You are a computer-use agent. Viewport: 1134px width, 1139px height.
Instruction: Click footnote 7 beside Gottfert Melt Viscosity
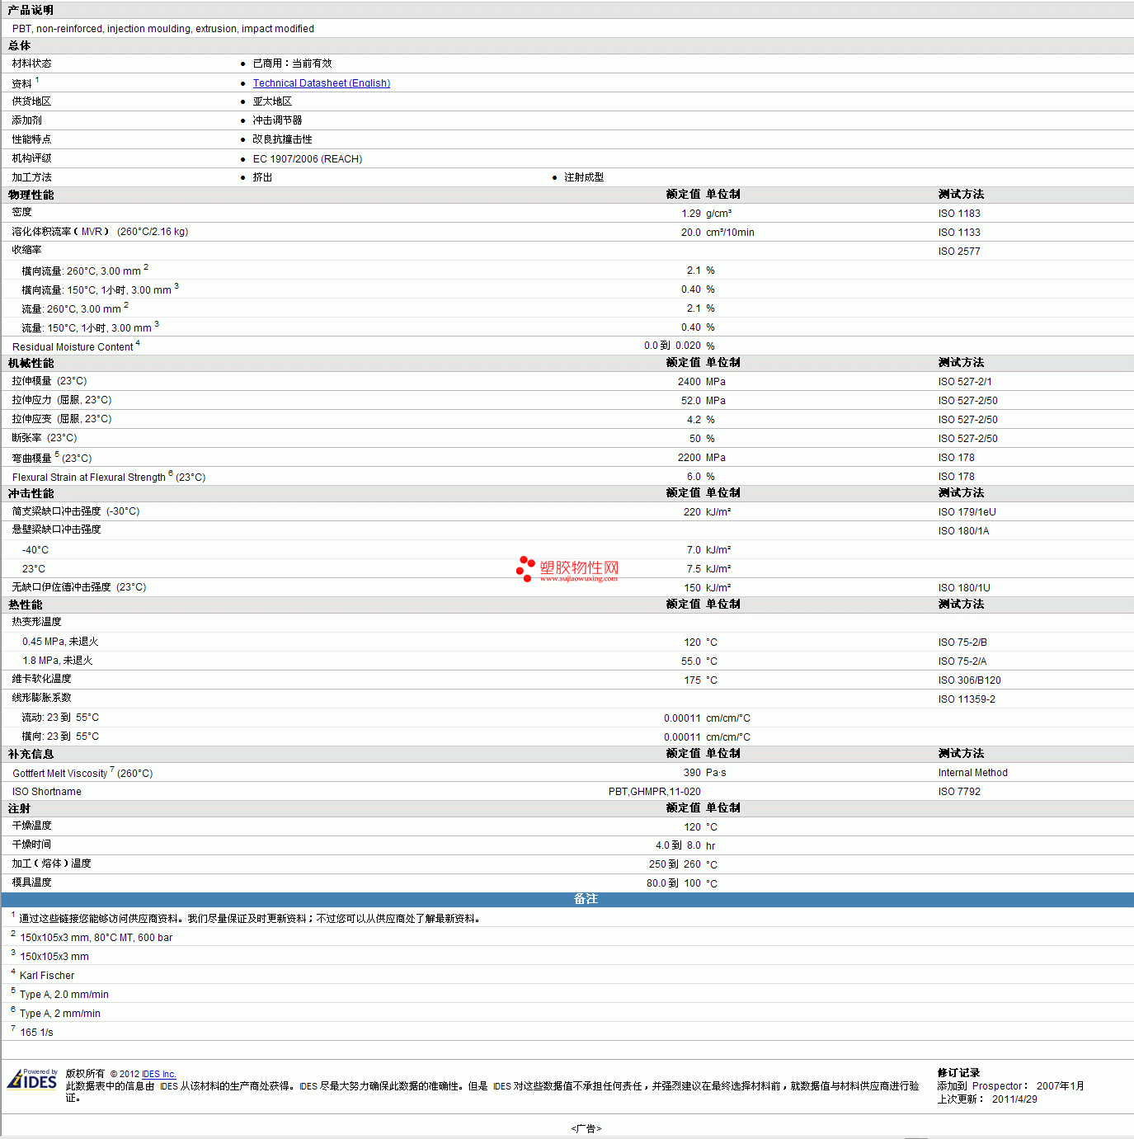coord(112,770)
